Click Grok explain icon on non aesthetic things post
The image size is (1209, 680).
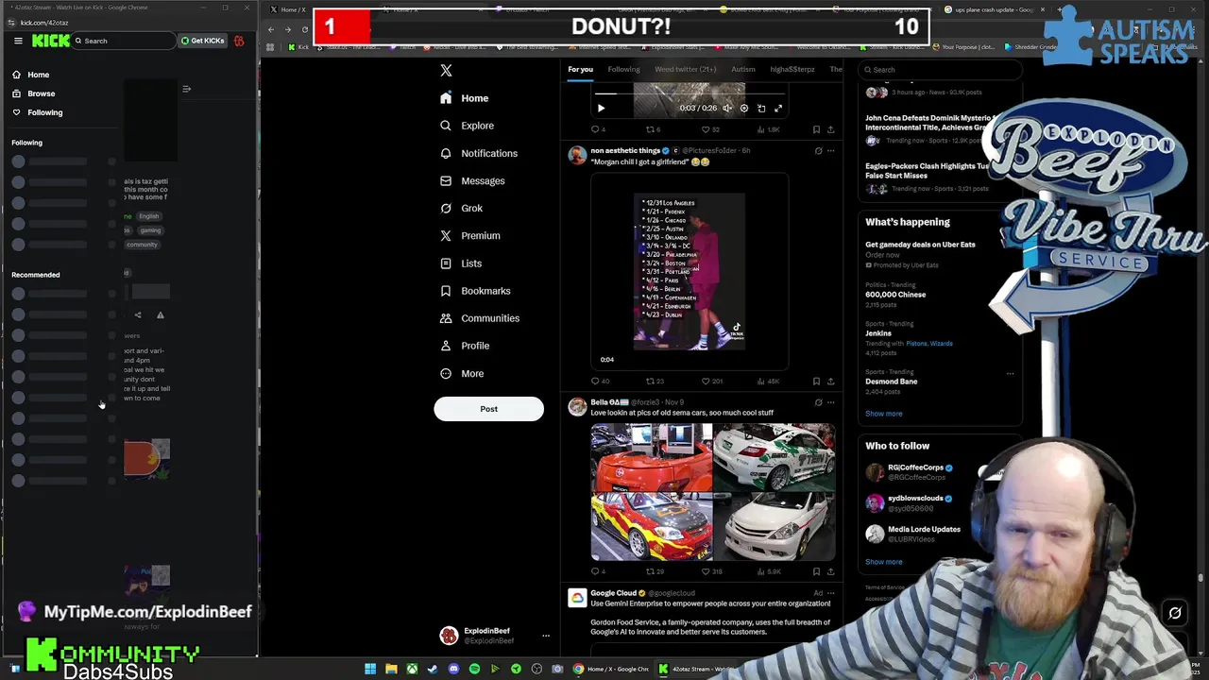click(x=818, y=151)
